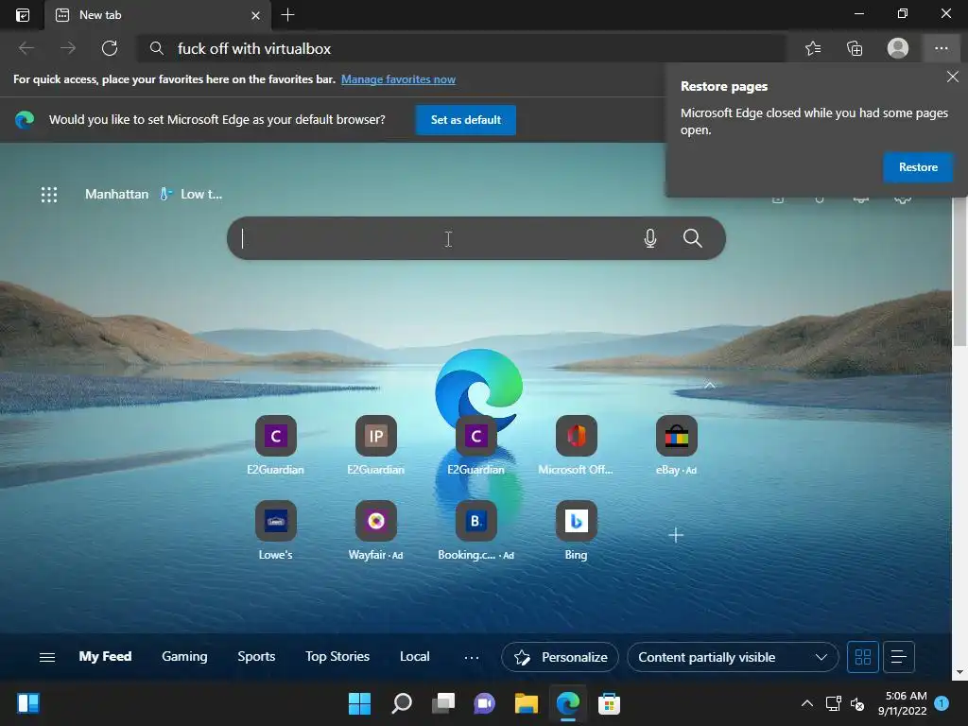
Task: Select the Sports feed tab
Action: pos(256,656)
